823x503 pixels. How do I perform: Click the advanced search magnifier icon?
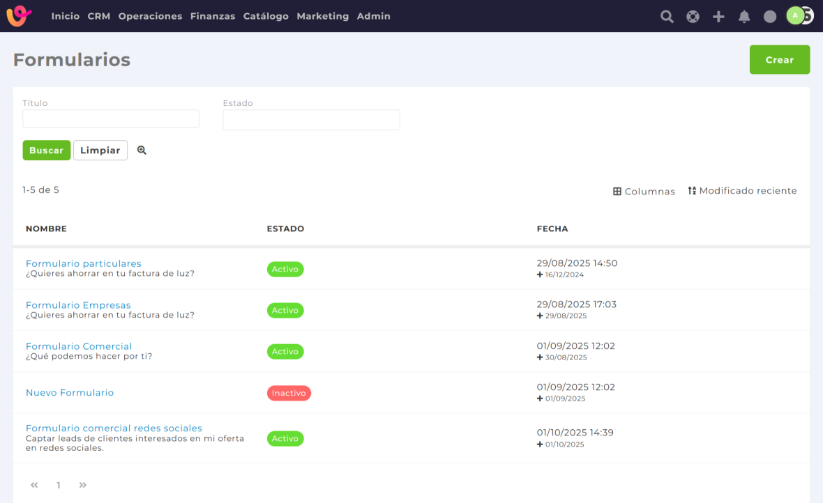(142, 150)
